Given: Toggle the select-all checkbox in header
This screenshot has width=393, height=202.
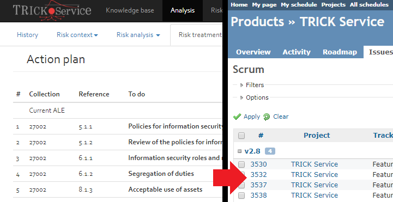Looking at the screenshot, I should pyautogui.click(x=241, y=136).
